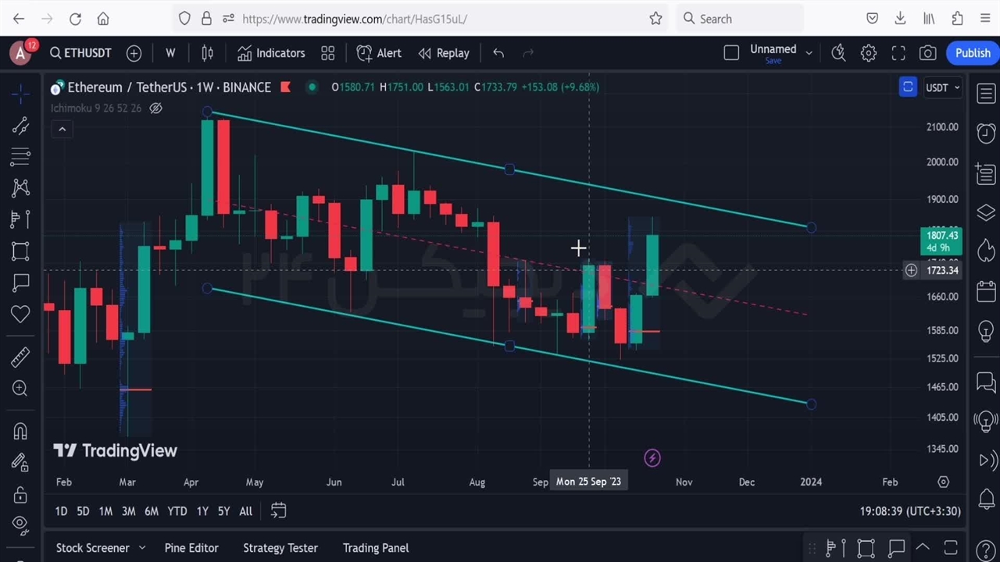Open the Pine Editor tab
This screenshot has height=562, width=1000.
coord(191,548)
